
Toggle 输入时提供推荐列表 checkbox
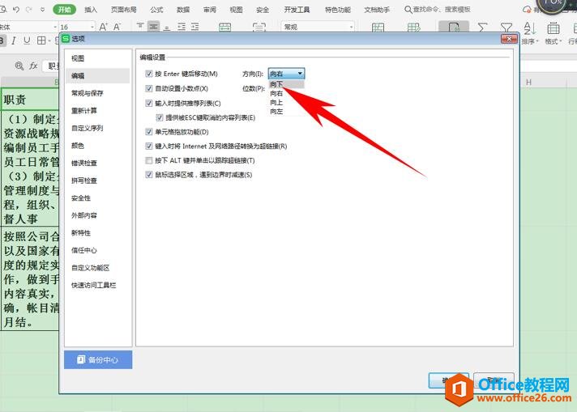tap(149, 104)
